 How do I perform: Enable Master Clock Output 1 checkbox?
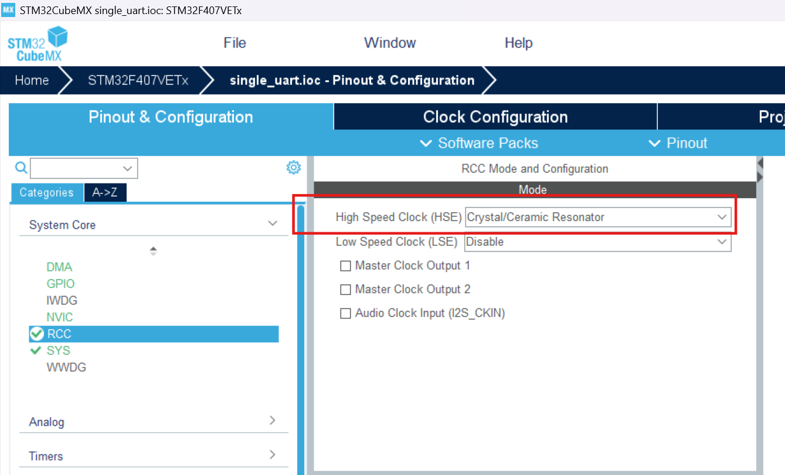[x=345, y=266]
